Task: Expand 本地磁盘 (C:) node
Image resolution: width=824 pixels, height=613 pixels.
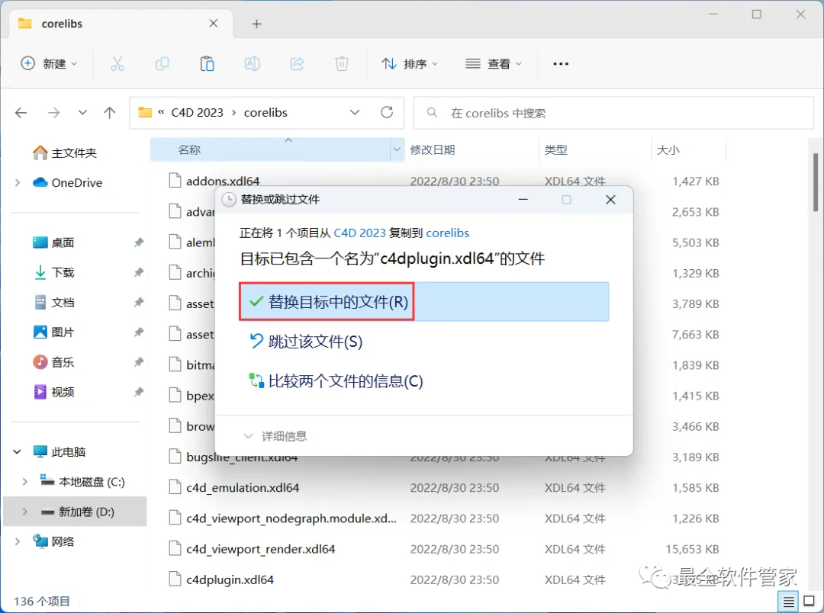Action: click(24, 482)
